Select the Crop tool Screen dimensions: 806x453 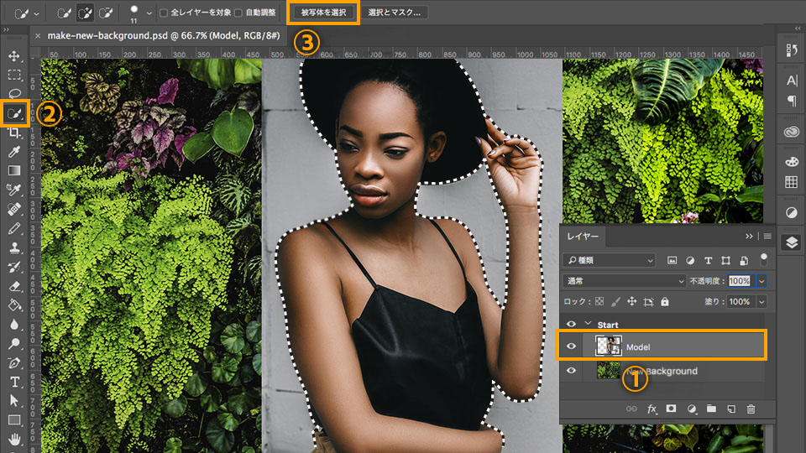[14, 133]
